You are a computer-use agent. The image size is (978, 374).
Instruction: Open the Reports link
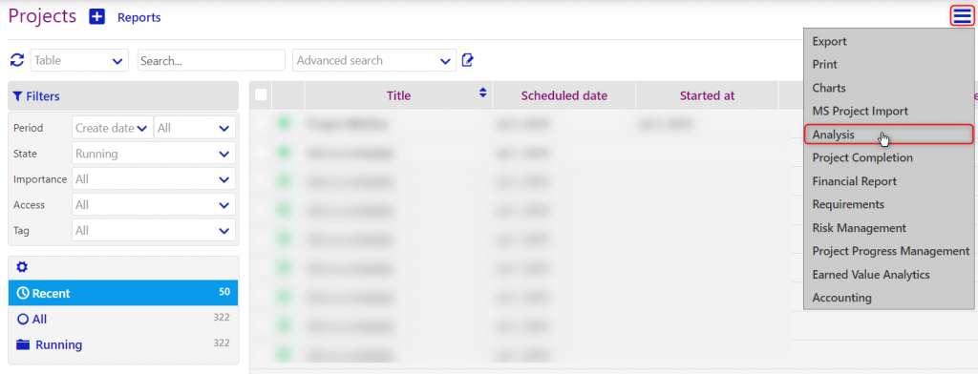click(139, 17)
